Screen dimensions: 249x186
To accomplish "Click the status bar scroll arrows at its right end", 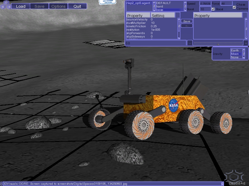I will (223, 184).
